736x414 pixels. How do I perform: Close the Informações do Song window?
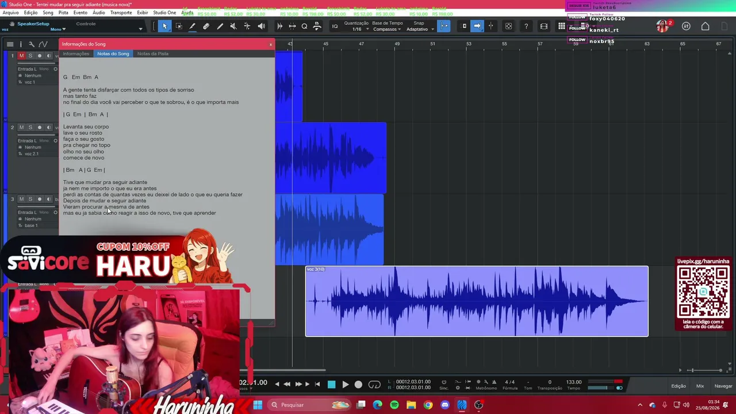(x=271, y=44)
